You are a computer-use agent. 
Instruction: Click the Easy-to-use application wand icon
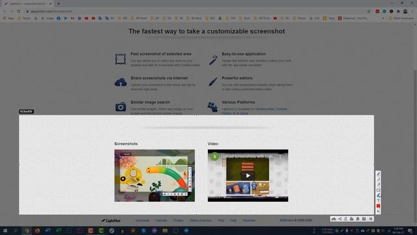click(213, 60)
